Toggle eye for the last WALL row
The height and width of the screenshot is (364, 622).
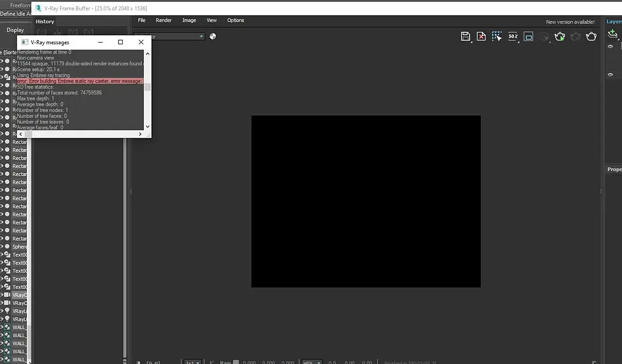[x=2, y=359]
